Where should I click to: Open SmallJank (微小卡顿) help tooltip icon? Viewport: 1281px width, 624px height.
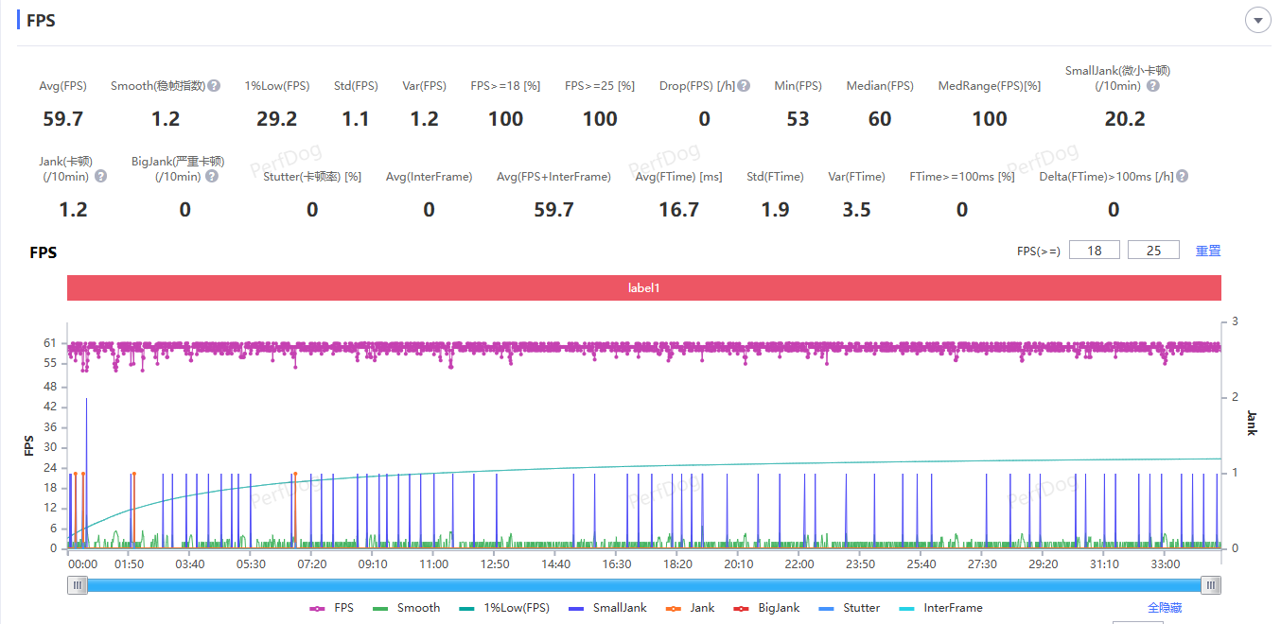[x=1152, y=86]
